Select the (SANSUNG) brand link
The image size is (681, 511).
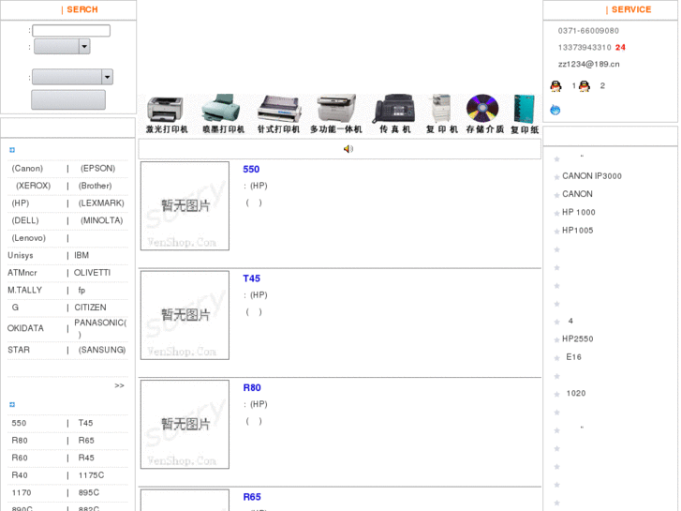[x=102, y=350]
